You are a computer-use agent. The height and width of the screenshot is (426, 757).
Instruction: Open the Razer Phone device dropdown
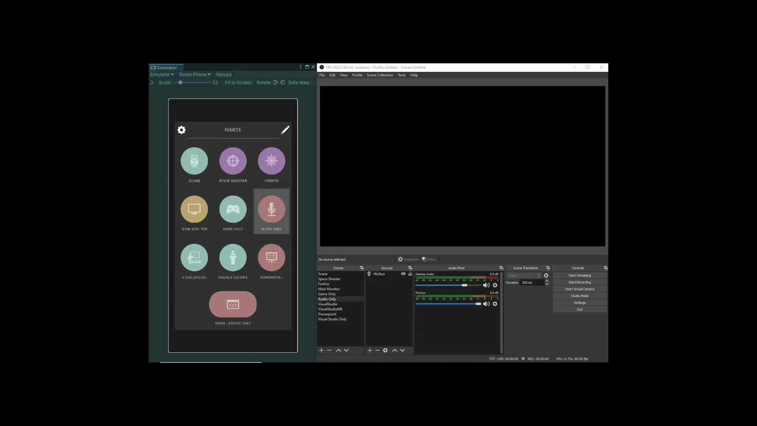[x=195, y=74]
